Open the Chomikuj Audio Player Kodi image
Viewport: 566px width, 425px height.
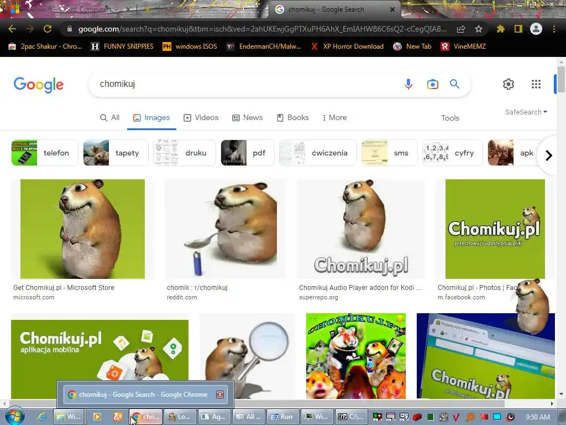(x=360, y=229)
